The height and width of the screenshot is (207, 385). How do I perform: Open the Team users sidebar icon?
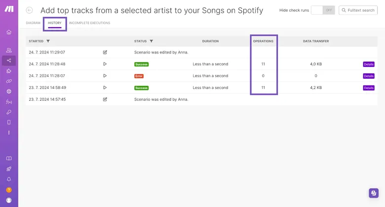9,50
